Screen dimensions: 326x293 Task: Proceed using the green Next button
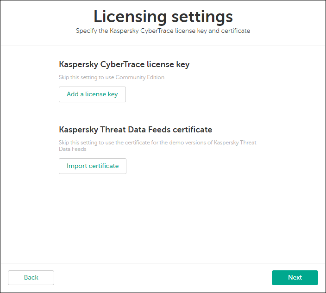coord(295,278)
